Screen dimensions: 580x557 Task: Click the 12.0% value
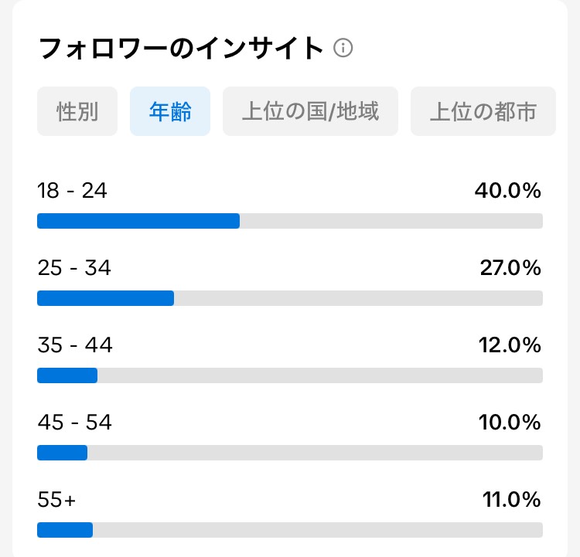[510, 345]
